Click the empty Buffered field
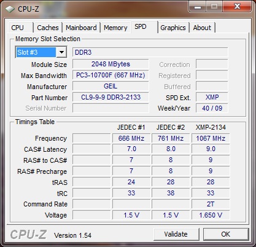The width and height of the screenshot is (256, 247). click(x=212, y=86)
